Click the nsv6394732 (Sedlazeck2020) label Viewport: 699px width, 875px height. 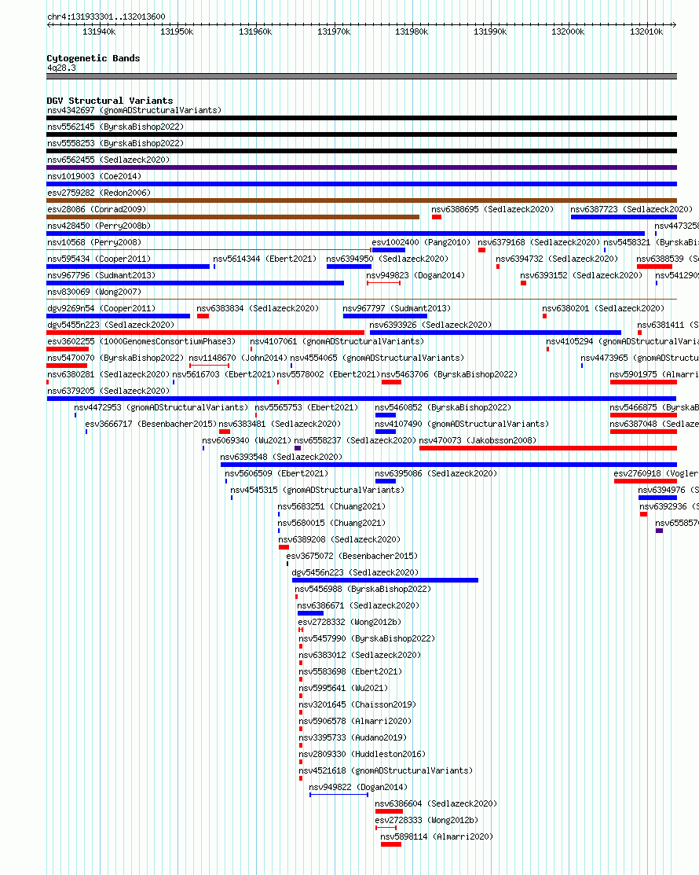[x=557, y=259]
